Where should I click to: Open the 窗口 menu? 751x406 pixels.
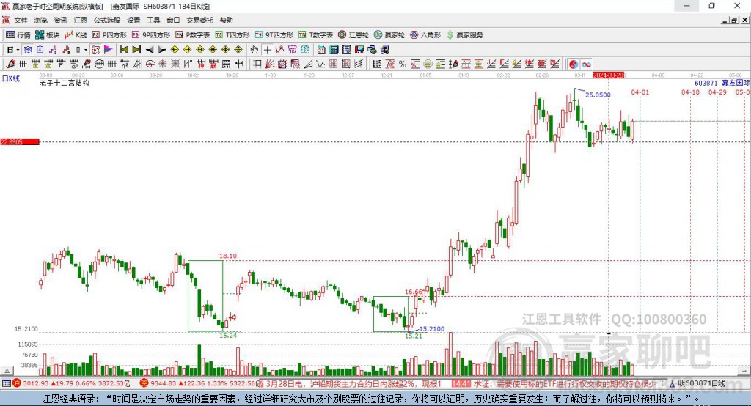(173, 20)
